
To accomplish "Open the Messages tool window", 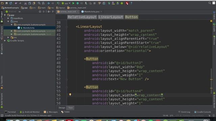I will click(x=51, y=112).
